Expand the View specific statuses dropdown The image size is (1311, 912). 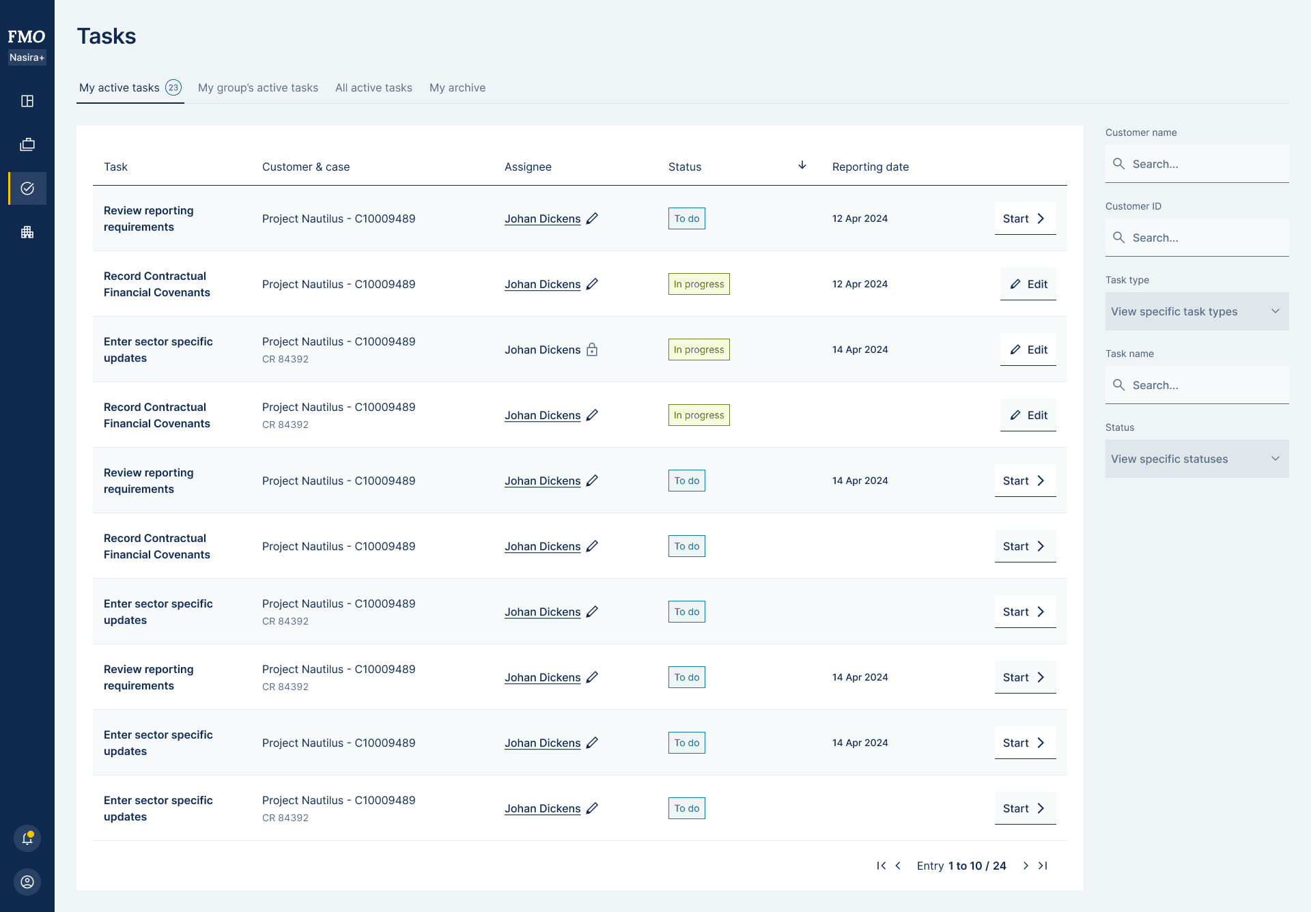click(1196, 459)
